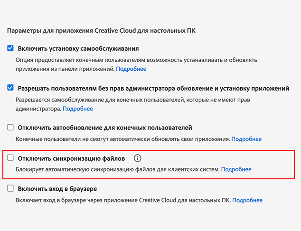
Task: Click description text "Конечные пользователи не смогут"
Action: (122, 139)
